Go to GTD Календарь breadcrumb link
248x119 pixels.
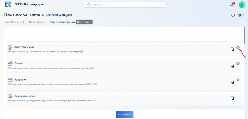33,22
